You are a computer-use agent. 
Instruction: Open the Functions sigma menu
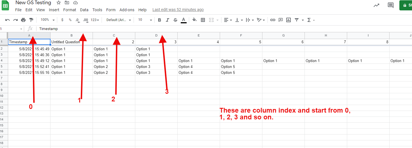coord(311,20)
